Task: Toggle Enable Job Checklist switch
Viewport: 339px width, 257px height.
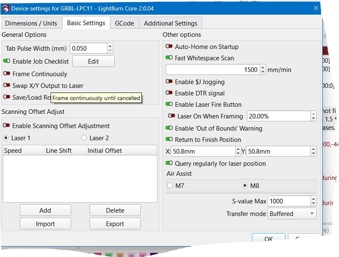Action: (x=7, y=61)
